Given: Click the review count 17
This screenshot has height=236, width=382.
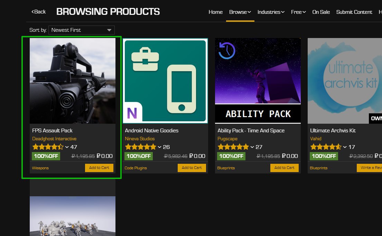Looking at the screenshot, I should (352, 147).
